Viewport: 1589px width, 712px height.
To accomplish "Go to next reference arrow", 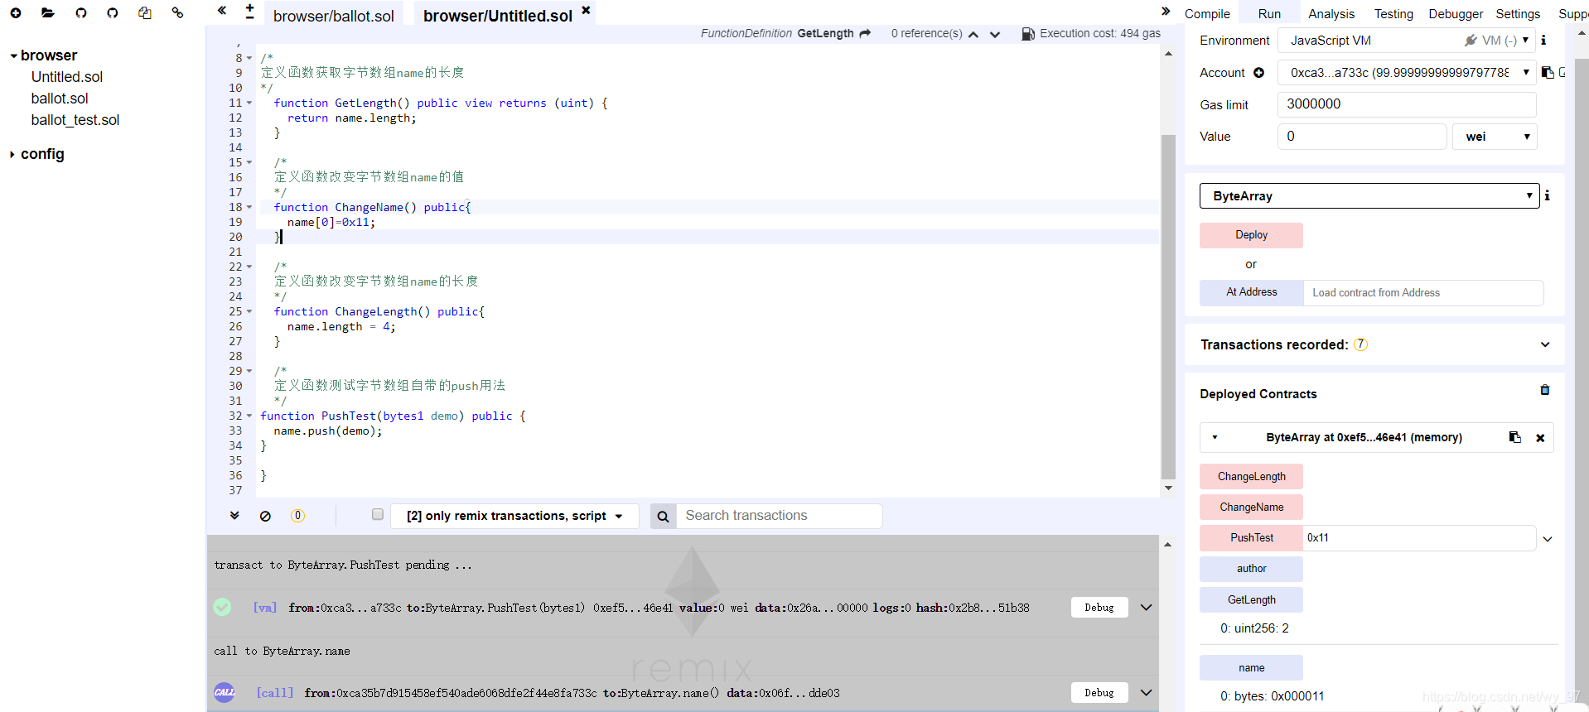I will coord(995,35).
